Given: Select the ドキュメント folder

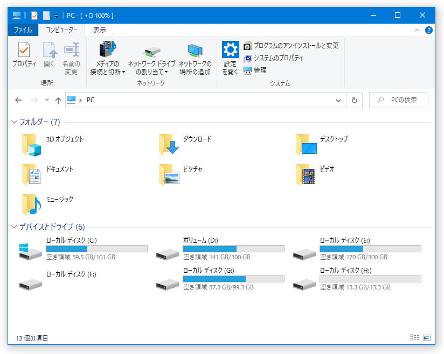Looking at the screenshot, I should (48, 175).
